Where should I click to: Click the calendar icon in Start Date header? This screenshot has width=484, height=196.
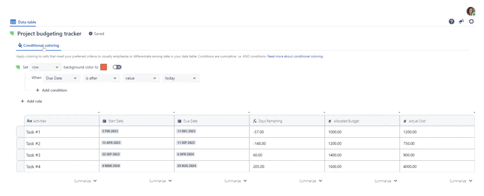104,121
